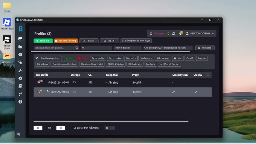Image resolution: width=256 pixels, height=144 pixels.
Task: Open the Chế độ chọn selection mode dropdown
Action: point(168,48)
